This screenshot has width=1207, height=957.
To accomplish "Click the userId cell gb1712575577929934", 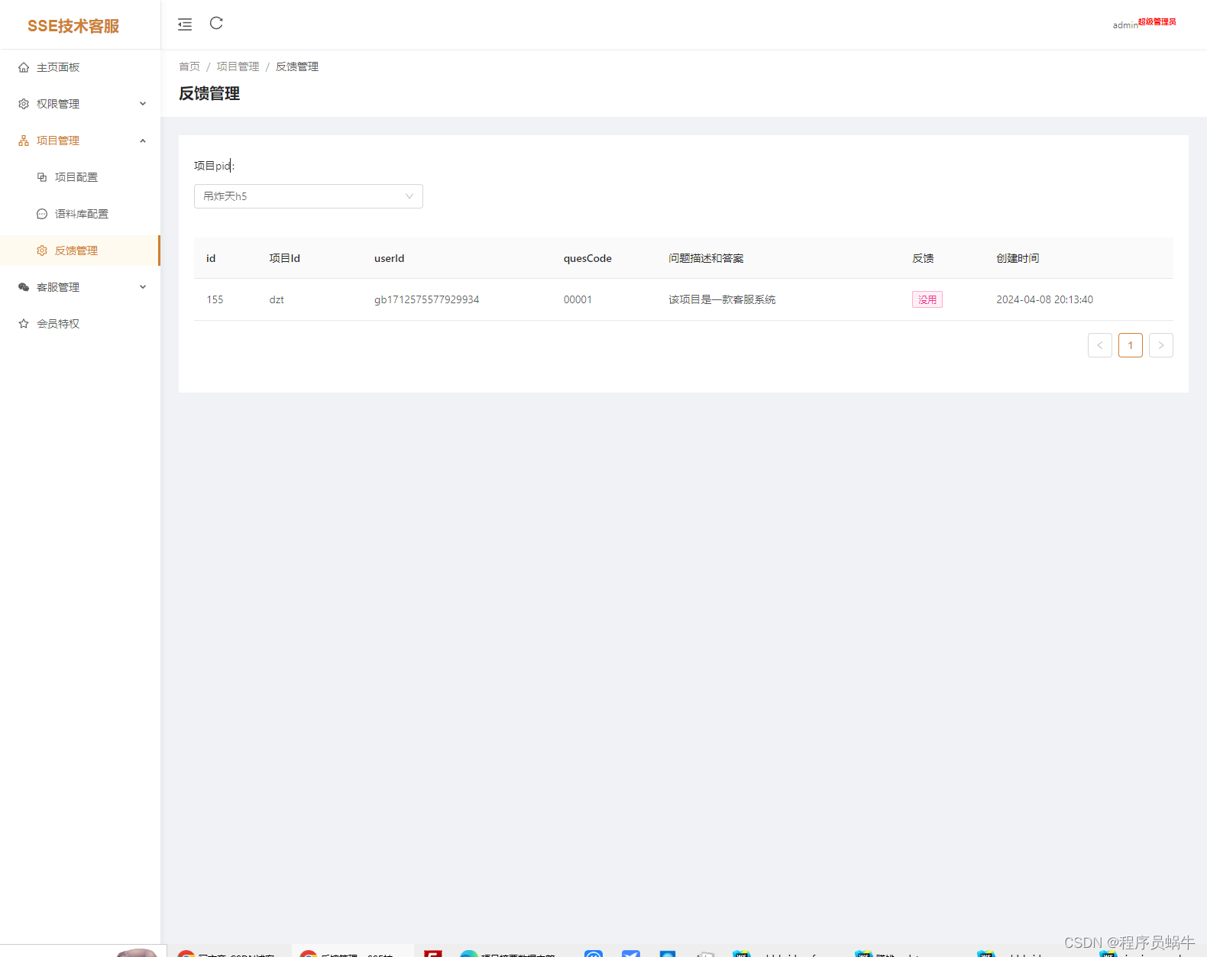I will tap(426, 299).
